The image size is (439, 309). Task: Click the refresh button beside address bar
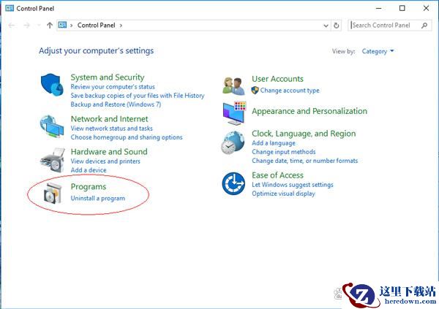click(x=337, y=26)
